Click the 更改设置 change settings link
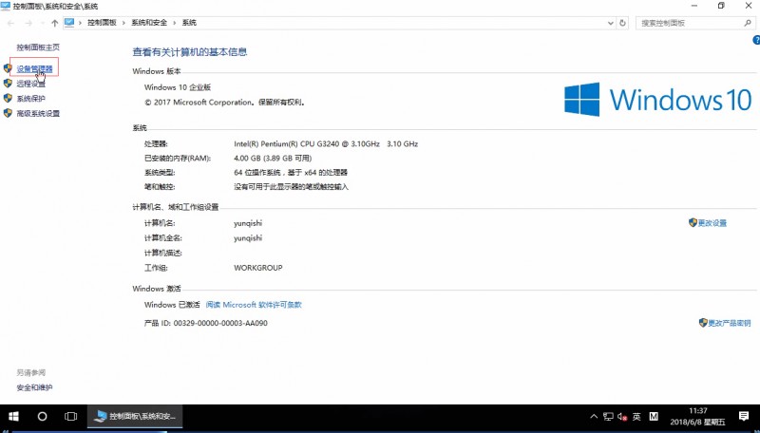 coord(712,223)
